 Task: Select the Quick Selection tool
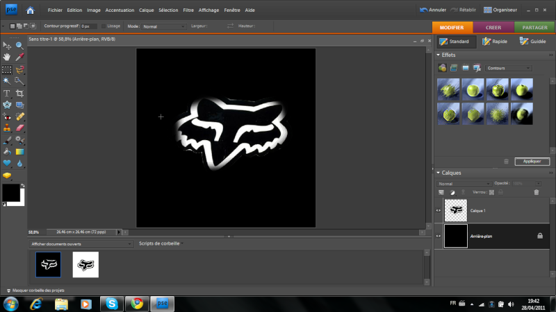click(x=19, y=81)
